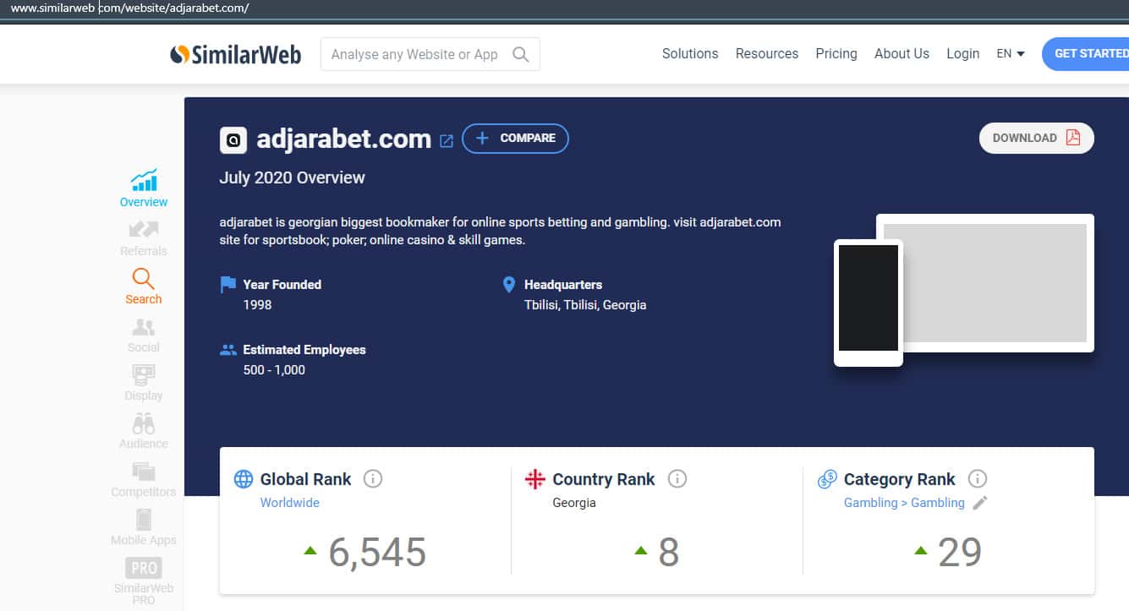Open external link icon beside adjarabet.com

[447, 141]
